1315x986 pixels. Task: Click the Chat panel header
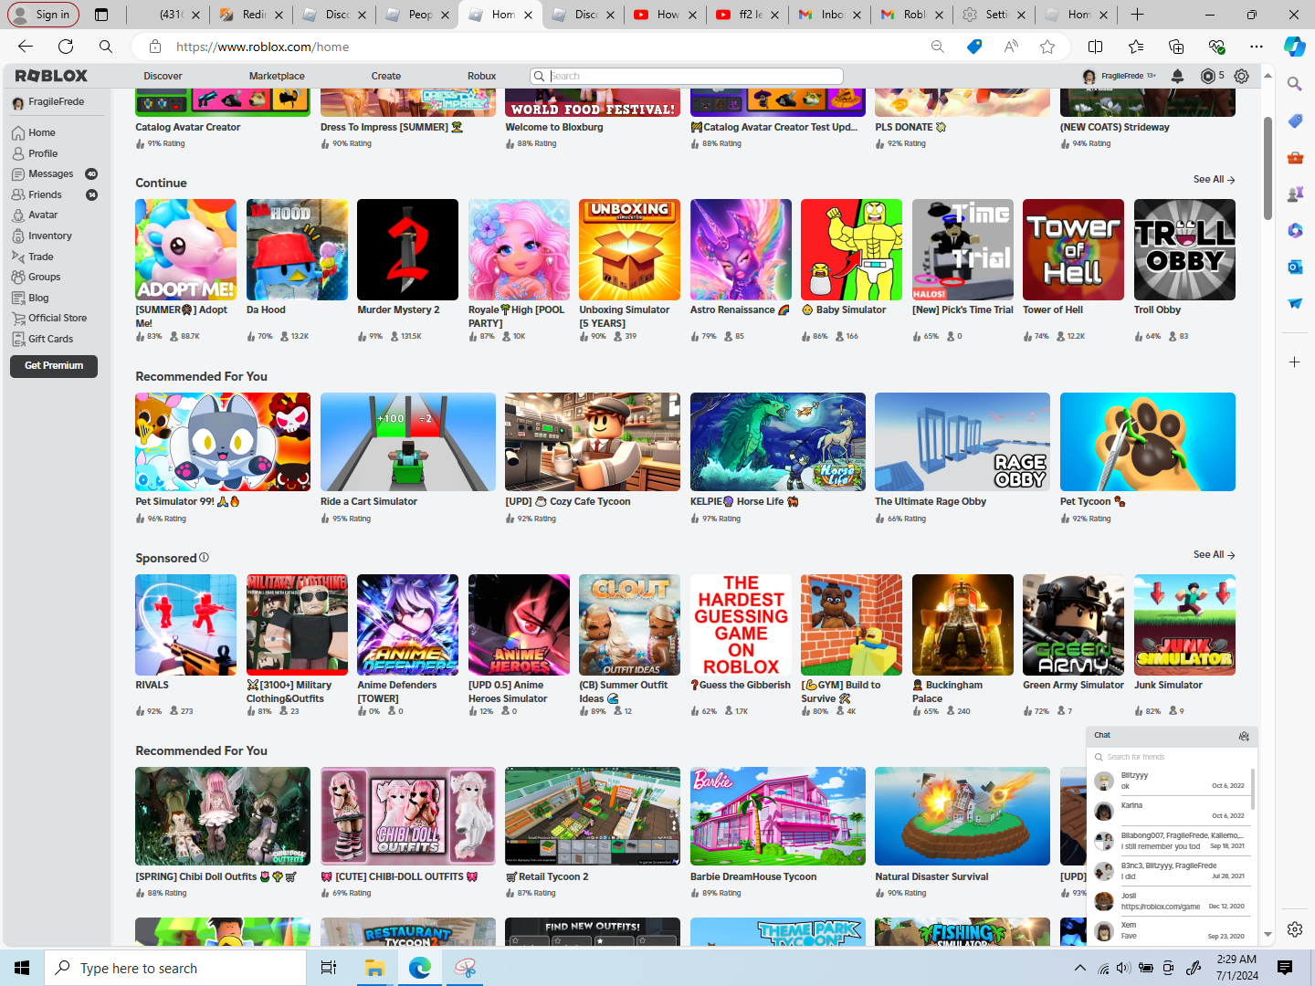1172,736
